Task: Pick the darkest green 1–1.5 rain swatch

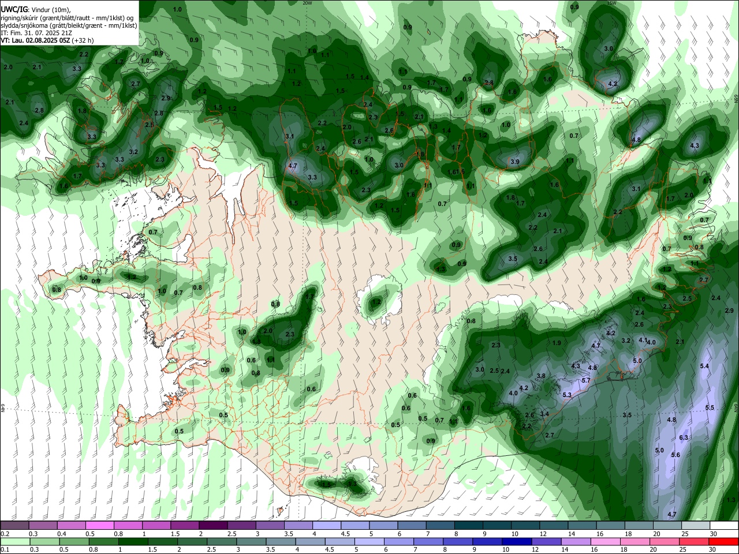Action: tap(134, 541)
